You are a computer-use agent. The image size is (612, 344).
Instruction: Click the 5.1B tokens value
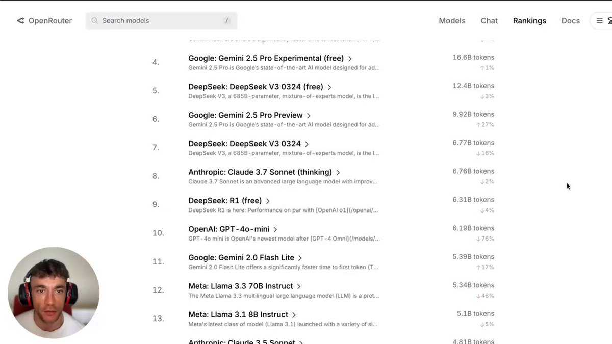[x=475, y=314]
